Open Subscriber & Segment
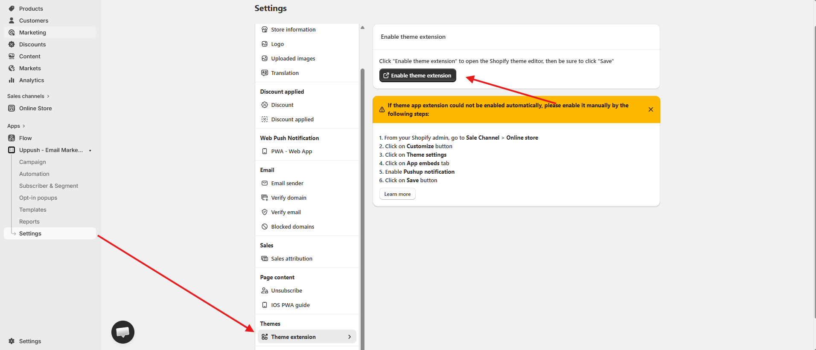Viewport: 816px width, 350px height. [49, 186]
